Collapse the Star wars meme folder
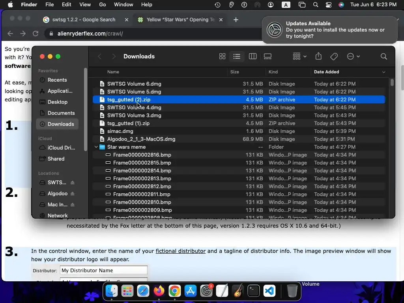This screenshot has width=404, height=303. [x=96, y=147]
